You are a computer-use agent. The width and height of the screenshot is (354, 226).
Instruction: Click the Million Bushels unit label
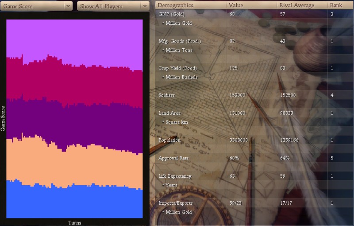(x=182, y=77)
